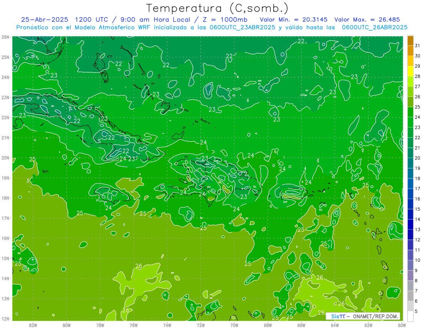Click the color bar value label '29'

(x=417, y=66)
